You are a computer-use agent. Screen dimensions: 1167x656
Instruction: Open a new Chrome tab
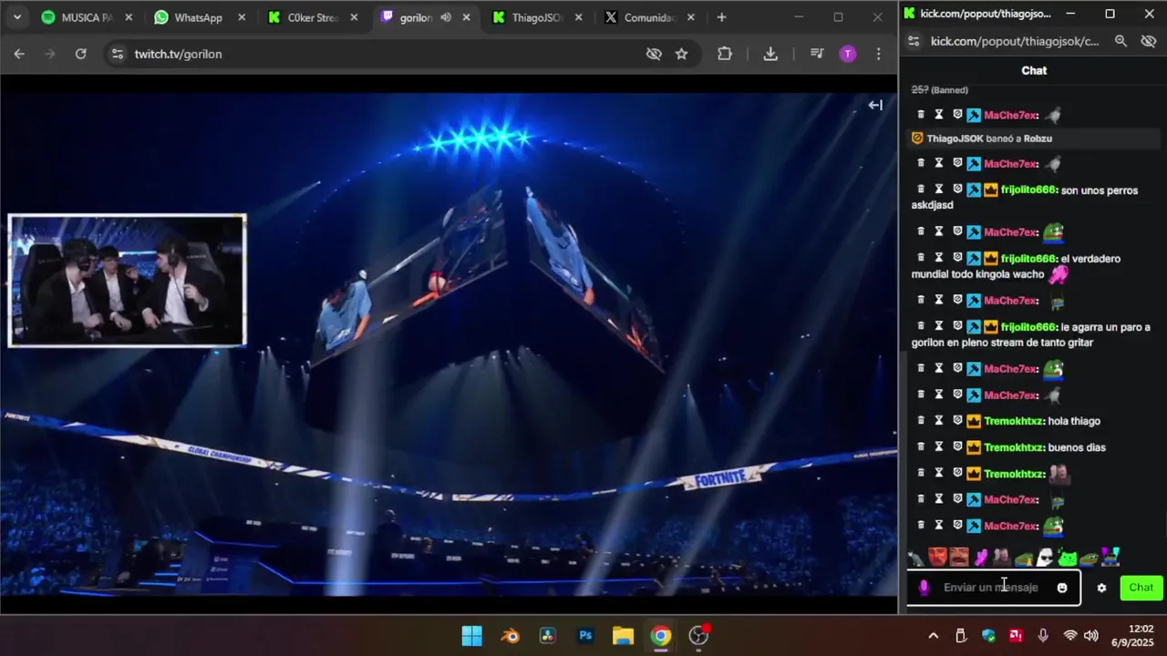(x=721, y=17)
